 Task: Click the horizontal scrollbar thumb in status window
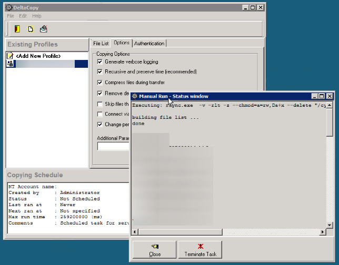tap(180, 232)
